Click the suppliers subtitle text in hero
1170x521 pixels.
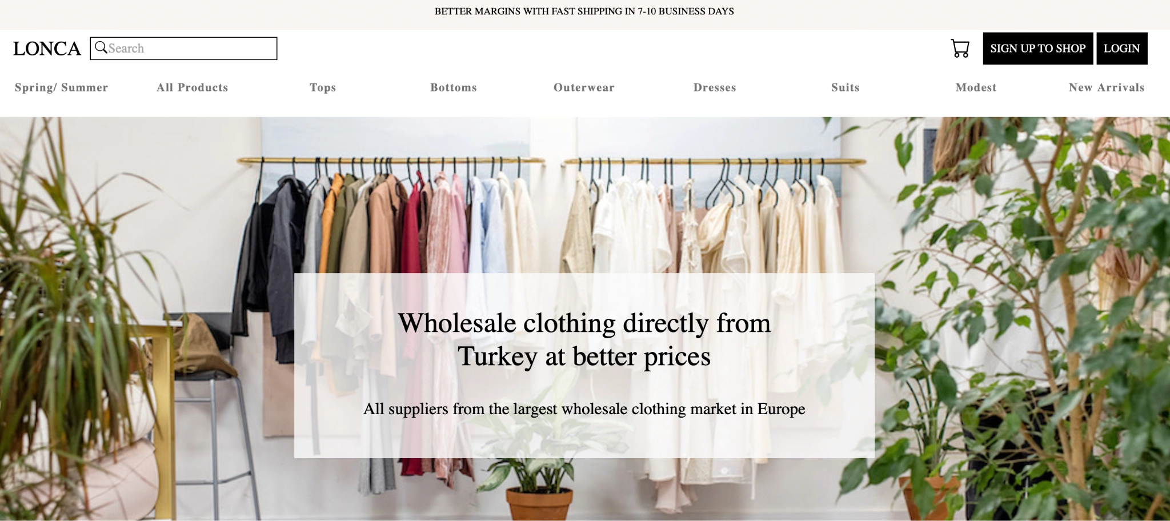tap(584, 409)
